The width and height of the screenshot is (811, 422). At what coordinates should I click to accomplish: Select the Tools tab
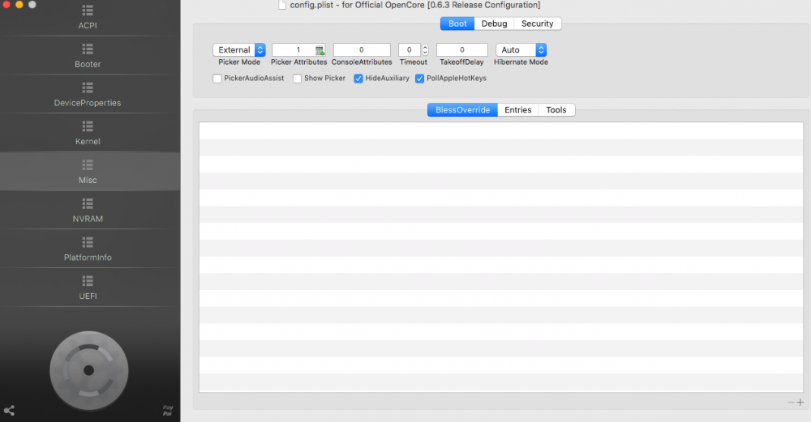(556, 110)
